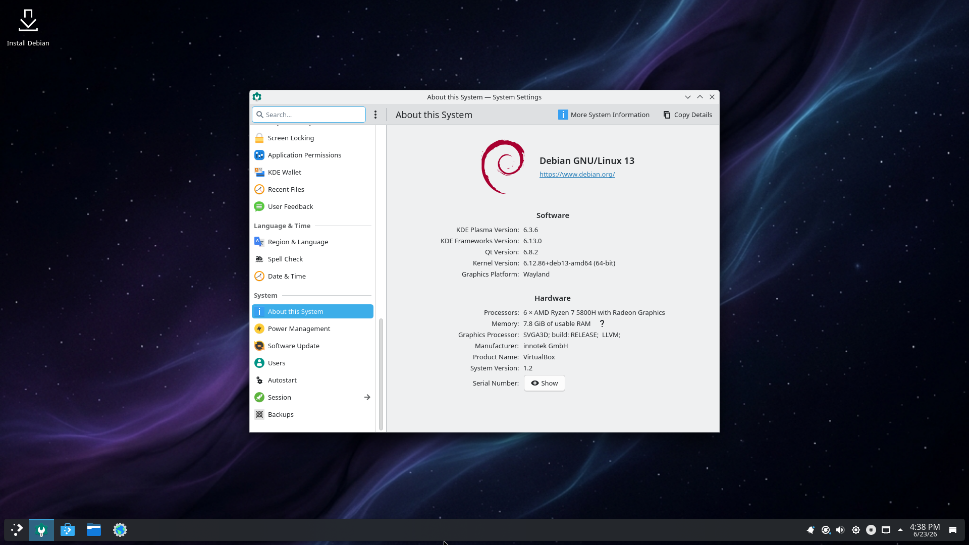Open Power Management settings
Image resolution: width=969 pixels, height=545 pixels.
click(x=312, y=329)
